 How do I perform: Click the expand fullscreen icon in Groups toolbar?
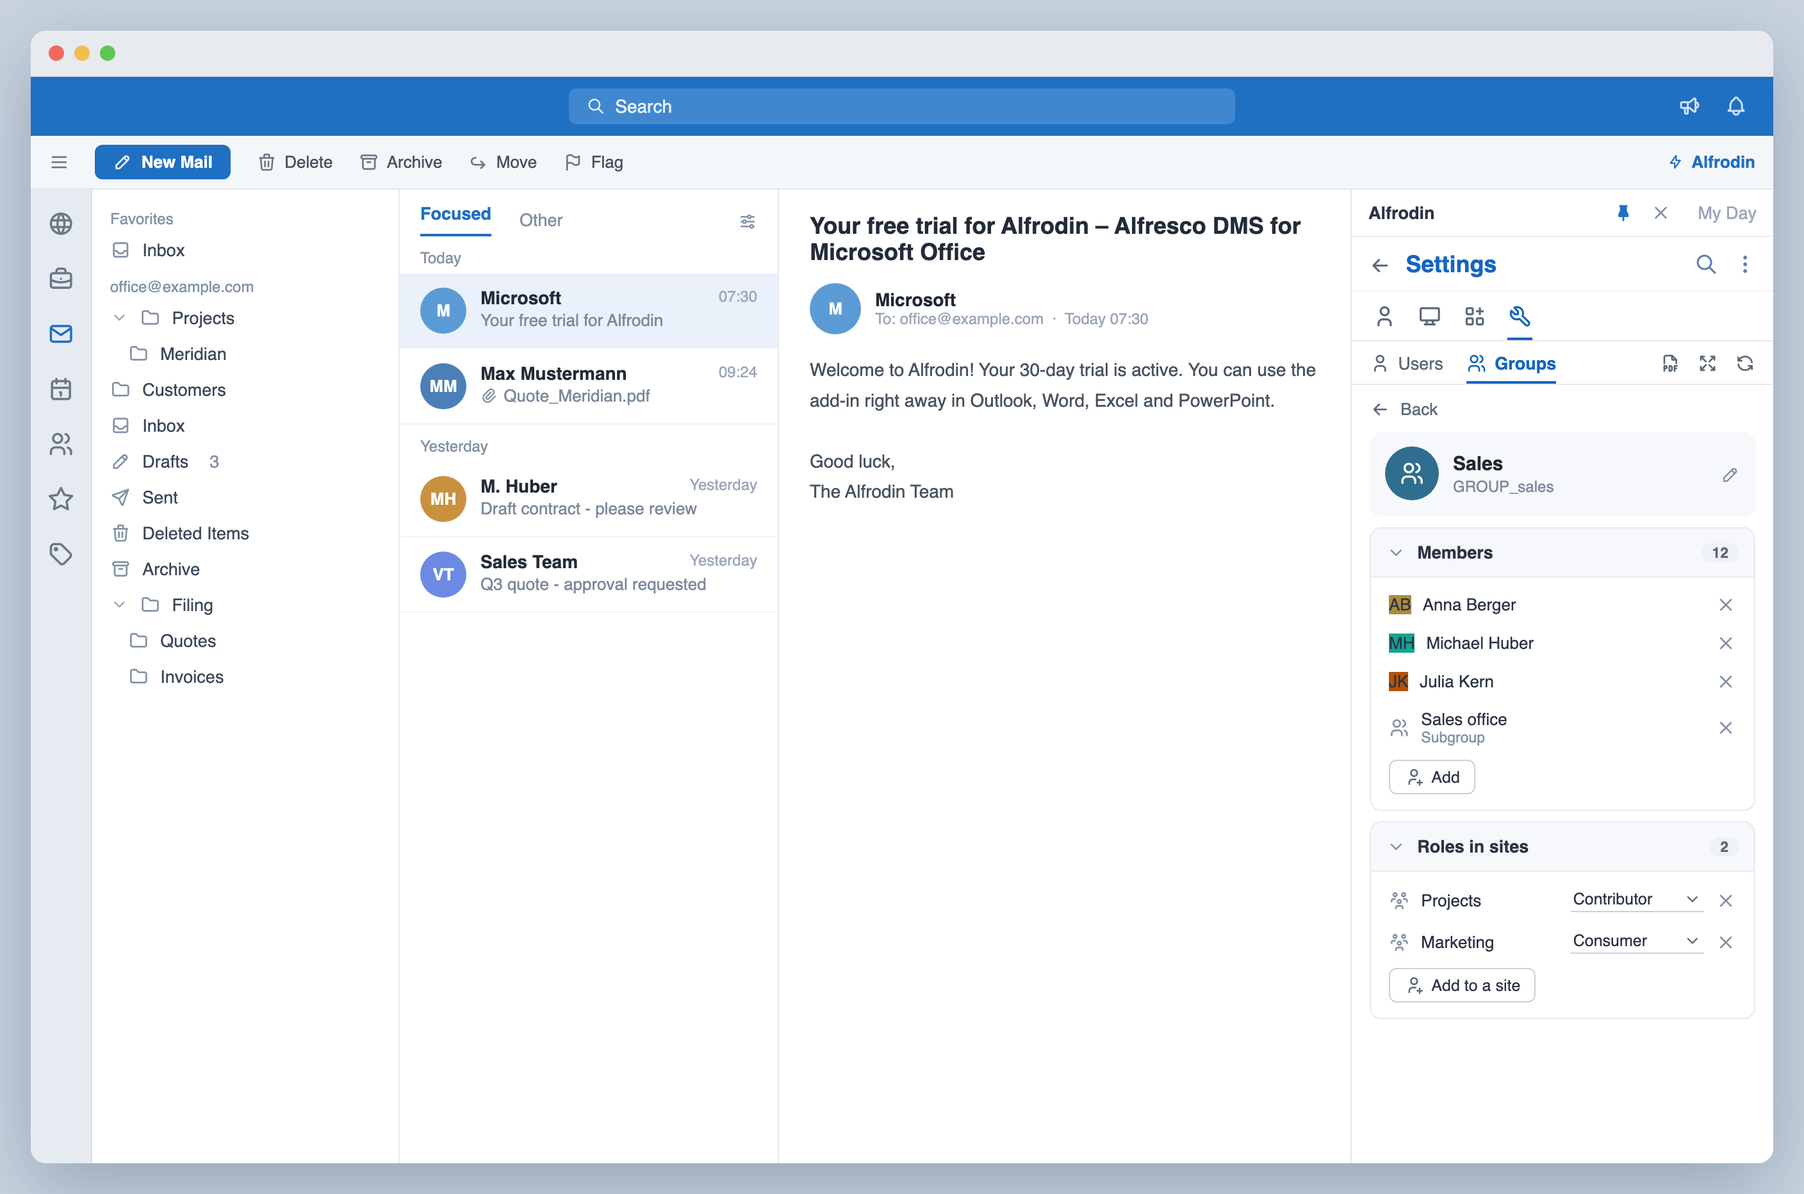pos(1707,364)
